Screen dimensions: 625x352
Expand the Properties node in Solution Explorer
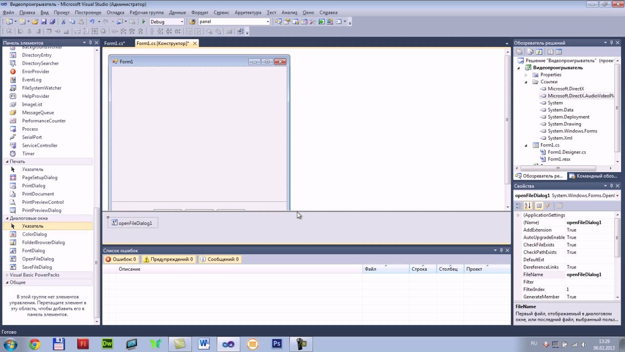[526, 75]
